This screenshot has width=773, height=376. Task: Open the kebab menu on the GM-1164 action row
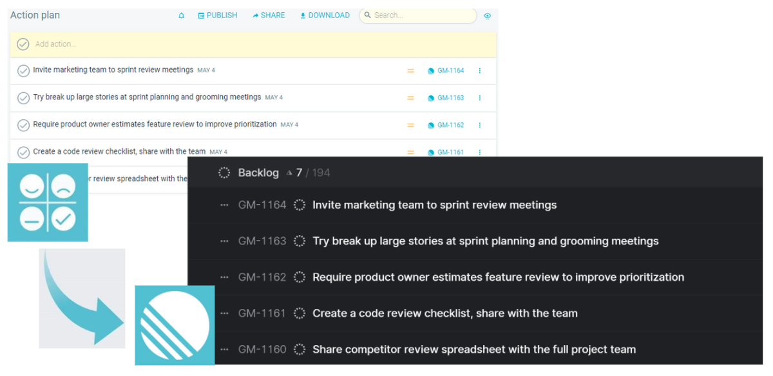point(480,71)
